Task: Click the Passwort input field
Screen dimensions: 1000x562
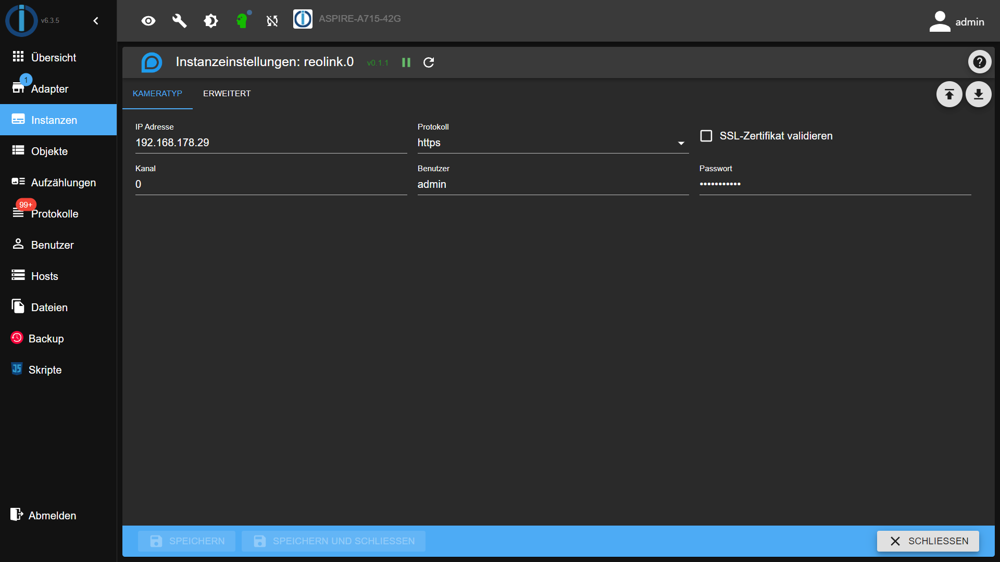Action: coord(835,184)
